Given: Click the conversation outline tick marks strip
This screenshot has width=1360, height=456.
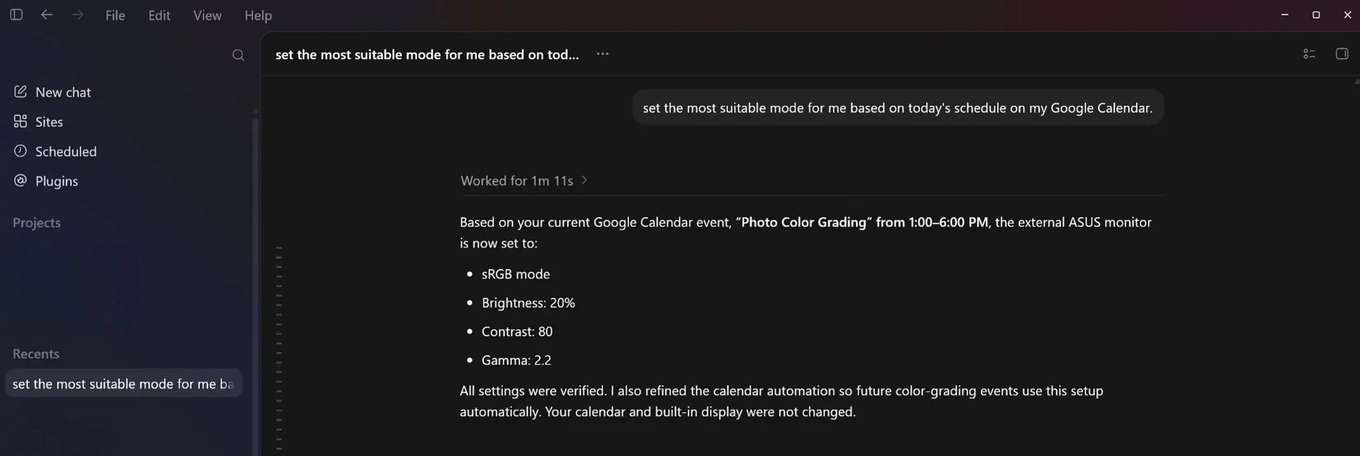Looking at the screenshot, I should click(279, 349).
